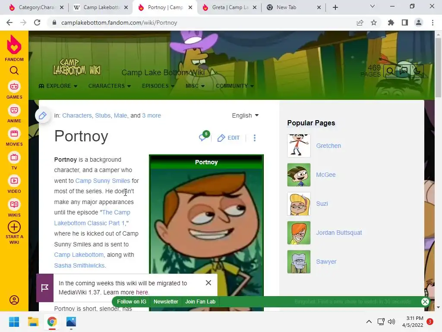
Task: Click the floating pencil edit icon
Action: (43, 115)
